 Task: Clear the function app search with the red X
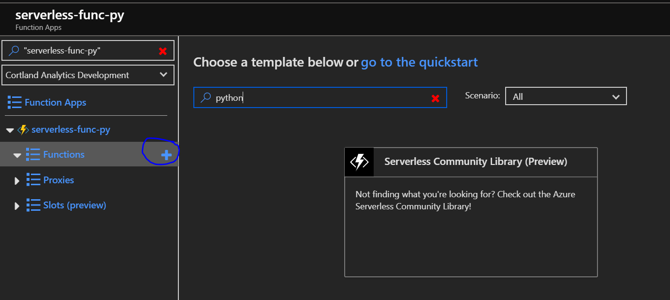pos(162,50)
